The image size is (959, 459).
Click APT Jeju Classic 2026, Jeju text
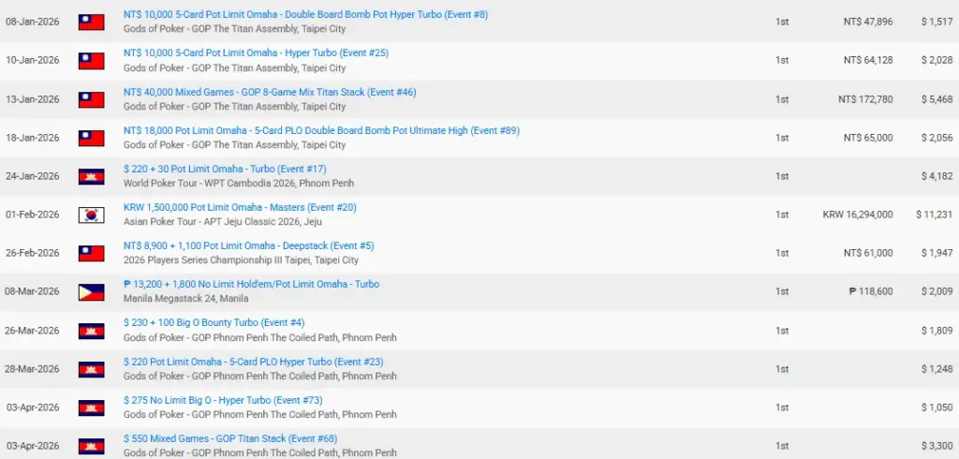tap(262, 222)
